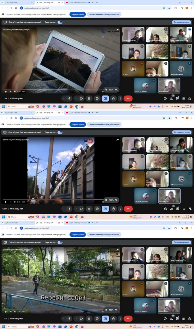Mute microphone in the 12:14 Meet window
The height and width of the screenshot is (329, 194).
69,98
